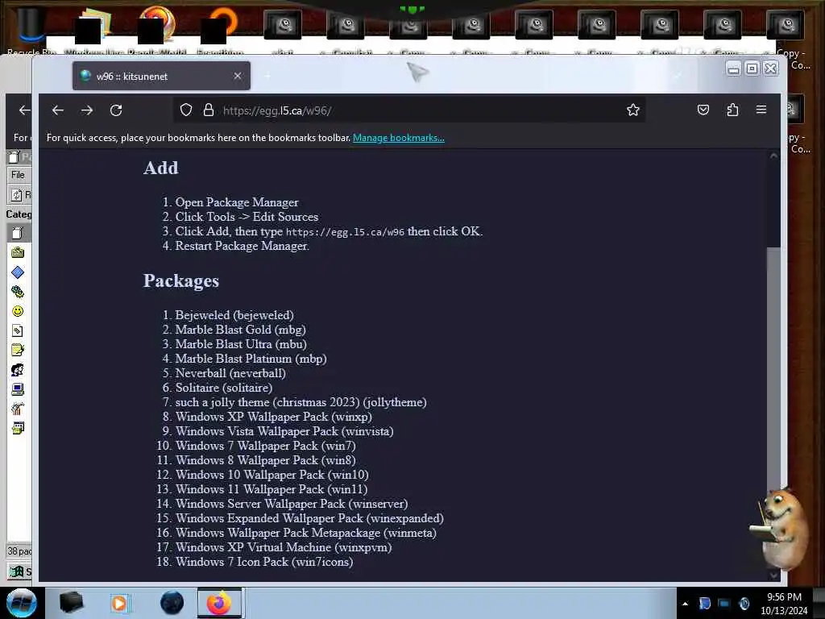Close the w96 :: kitsunenet tab
825x619 pixels.
[238, 77]
